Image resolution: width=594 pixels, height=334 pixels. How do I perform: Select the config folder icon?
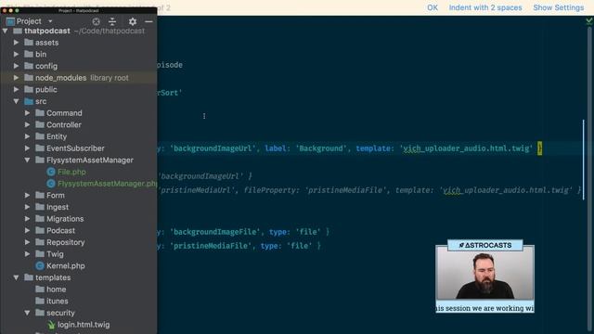(x=29, y=66)
